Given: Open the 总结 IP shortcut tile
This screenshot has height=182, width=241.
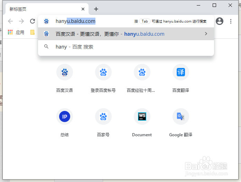Looking at the screenshot, I should point(65,116).
